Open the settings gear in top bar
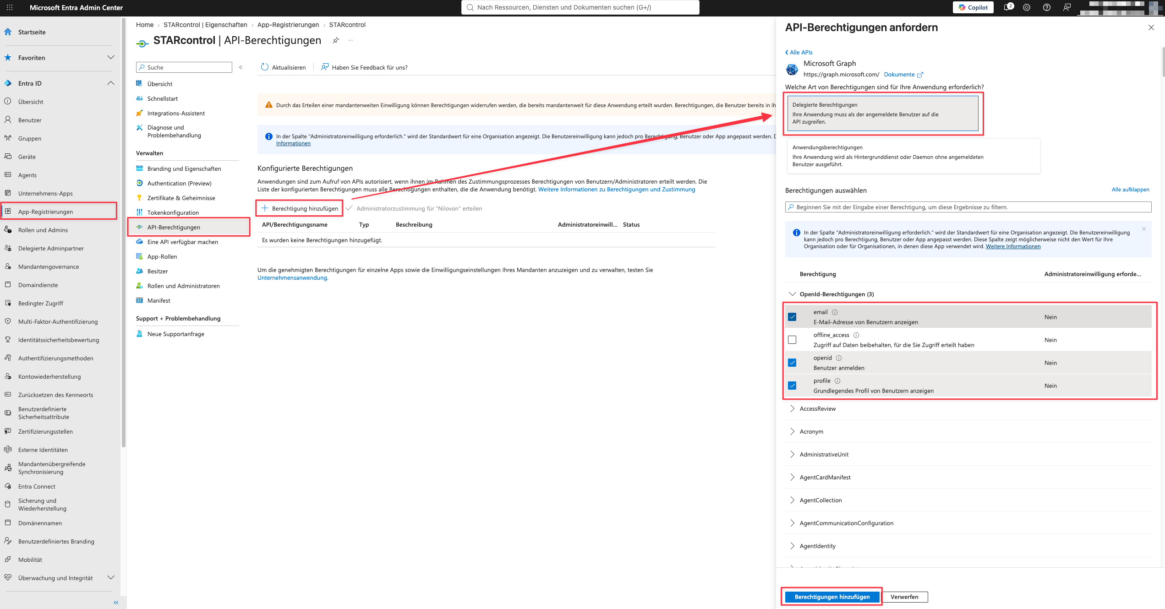This screenshot has height=609, width=1165. [1027, 7]
